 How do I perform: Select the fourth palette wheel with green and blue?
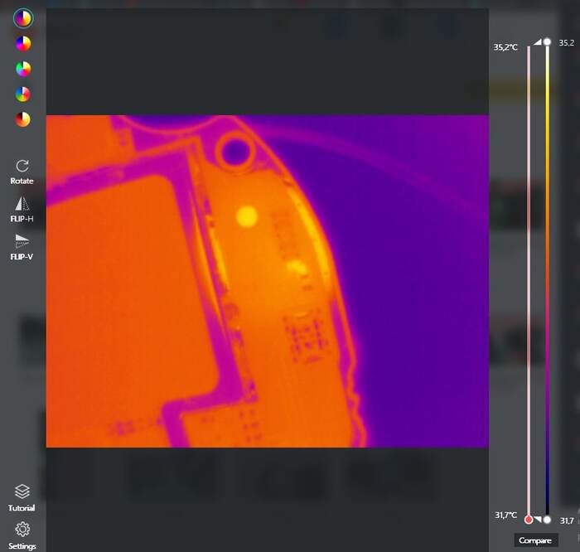click(x=23, y=94)
